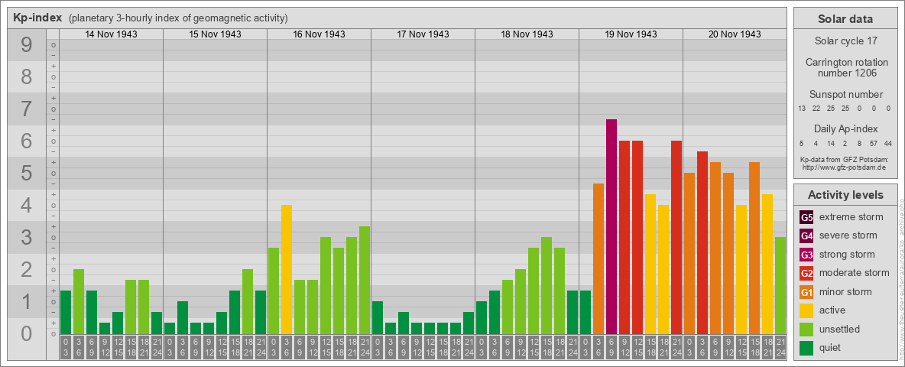The height and width of the screenshot is (367, 905).
Task: Click the sunspot value 22
Action: click(816, 109)
